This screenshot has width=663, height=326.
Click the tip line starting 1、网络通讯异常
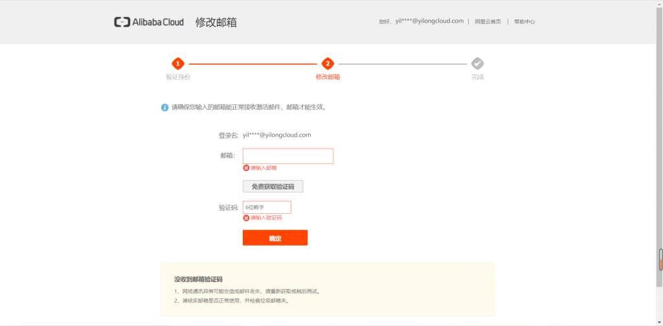[x=247, y=291]
